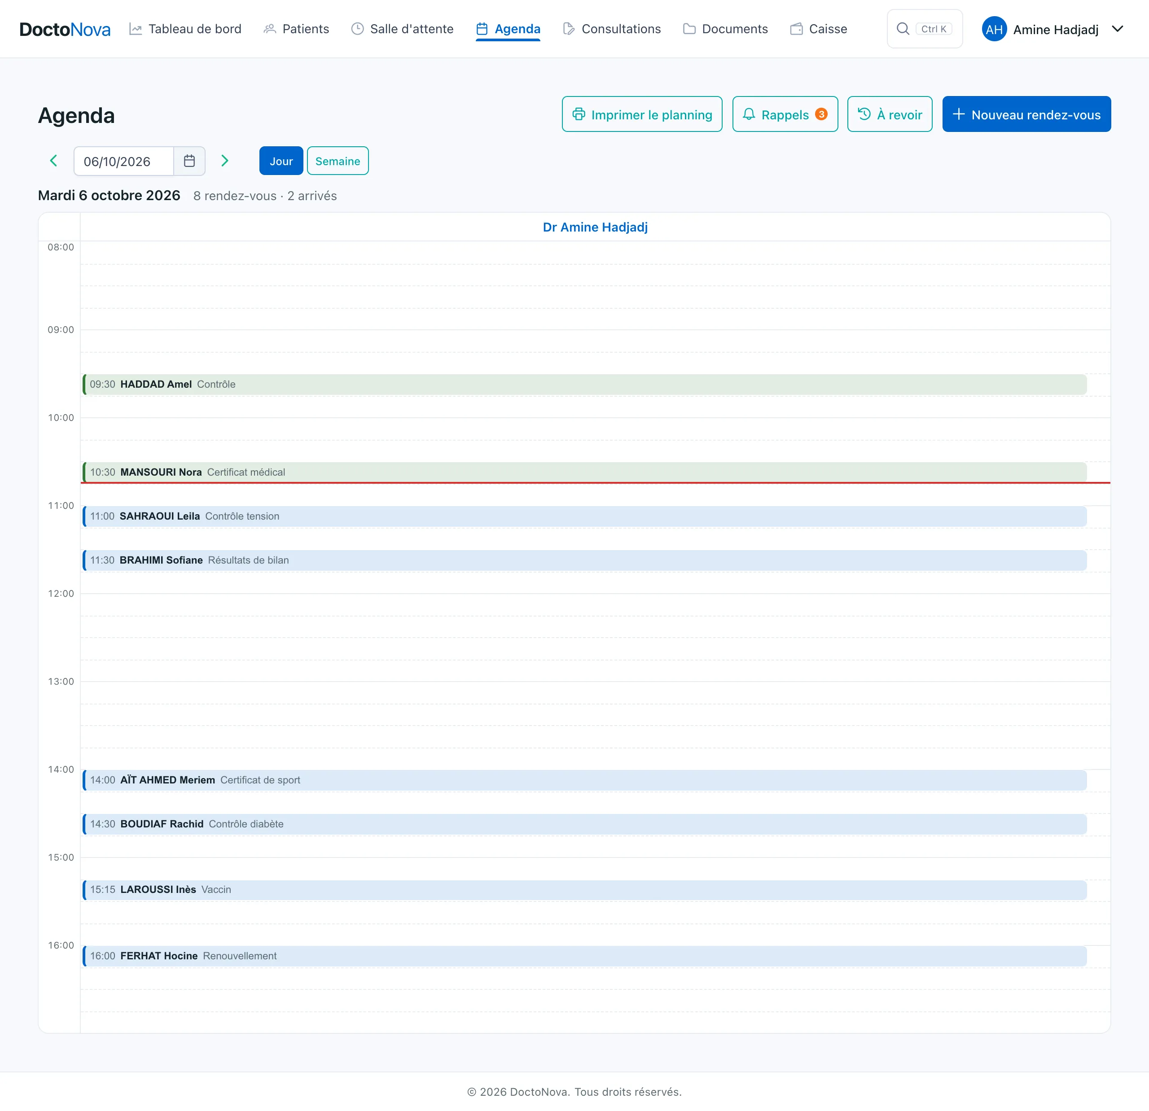Open Tableau de bord from navigation
This screenshot has height=1111, width=1149.
pyautogui.click(x=185, y=29)
